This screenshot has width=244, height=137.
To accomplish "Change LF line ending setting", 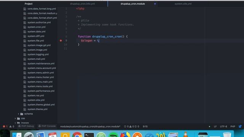I will pos(215,126).
